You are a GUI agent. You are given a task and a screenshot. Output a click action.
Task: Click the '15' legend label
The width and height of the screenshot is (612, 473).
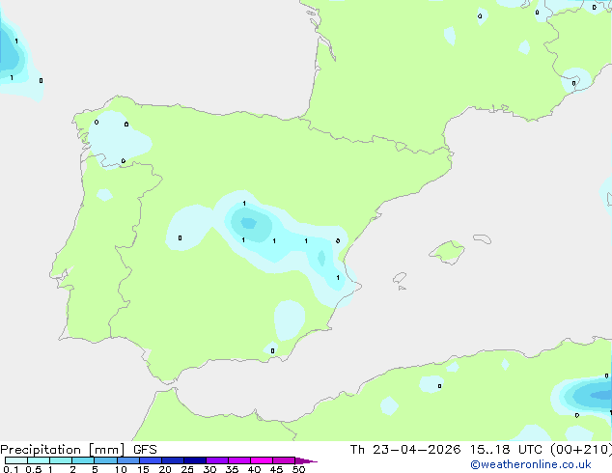(x=143, y=469)
